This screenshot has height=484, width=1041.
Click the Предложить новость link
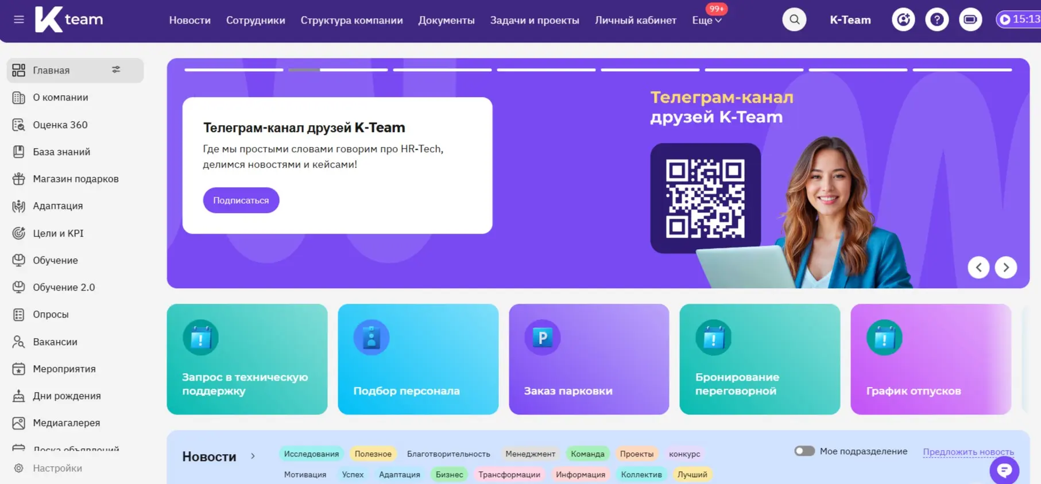(x=968, y=452)
